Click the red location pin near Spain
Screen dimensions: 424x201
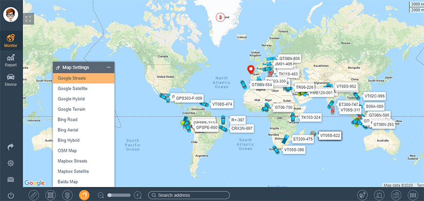point(251,70)
